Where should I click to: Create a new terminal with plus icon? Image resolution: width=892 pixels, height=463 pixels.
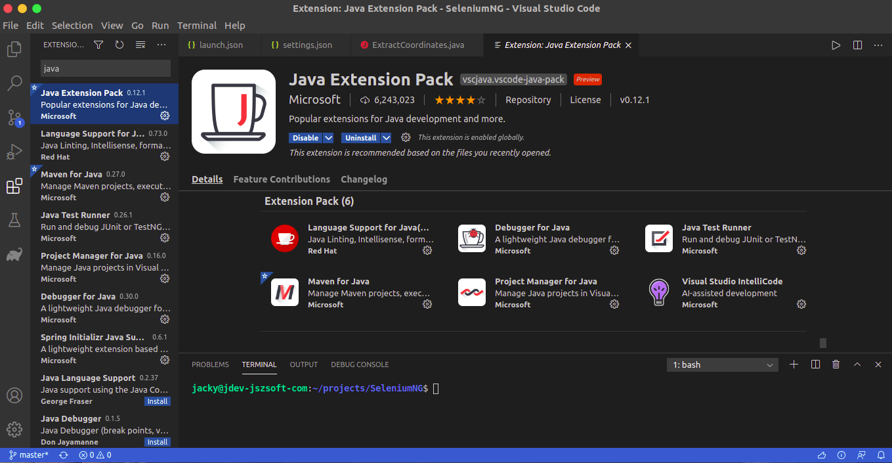[x=794, y=364]
